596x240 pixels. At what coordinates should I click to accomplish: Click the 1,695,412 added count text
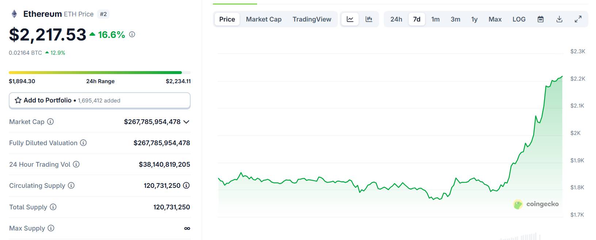(x=99, y=101)
